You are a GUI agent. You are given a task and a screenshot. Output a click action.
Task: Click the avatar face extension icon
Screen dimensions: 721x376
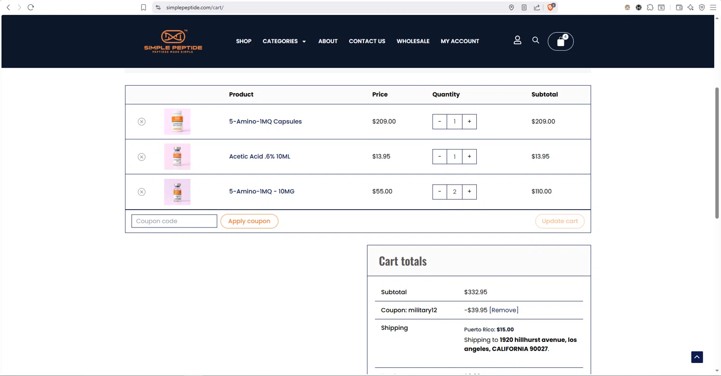pyautogui.click(x=627, y=7)
